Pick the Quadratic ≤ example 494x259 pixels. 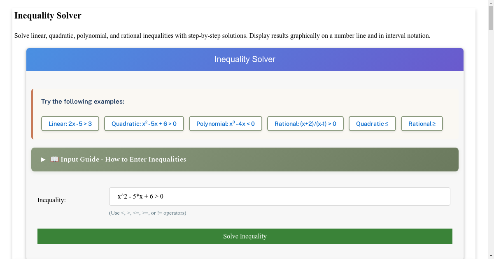pyautogui.click(x=372, y=123)
